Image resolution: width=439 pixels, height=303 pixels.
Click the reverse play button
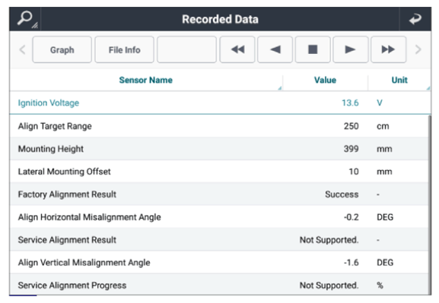[275, 49]
